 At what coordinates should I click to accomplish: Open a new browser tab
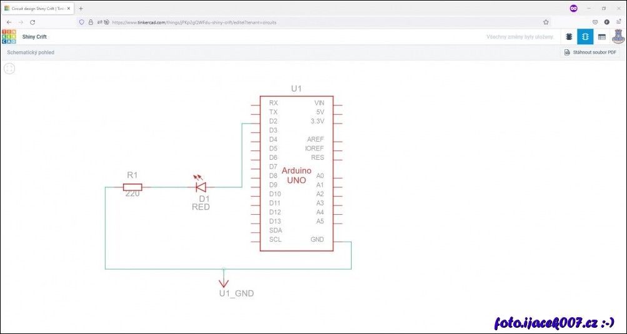click(81, 8)
